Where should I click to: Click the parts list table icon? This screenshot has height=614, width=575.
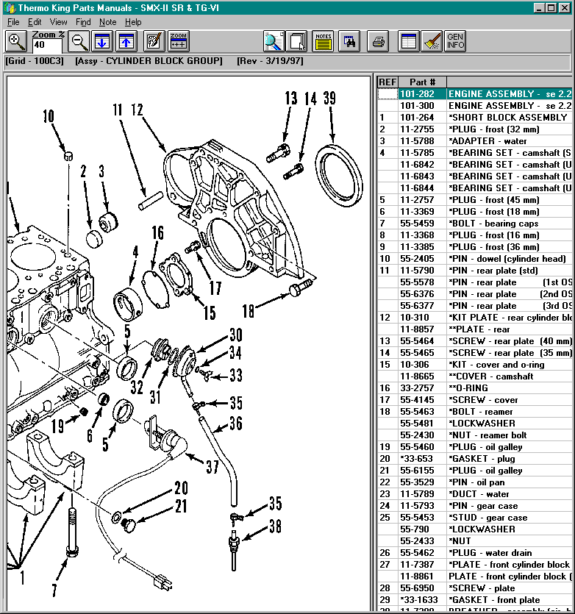click(x=409, y=41)
